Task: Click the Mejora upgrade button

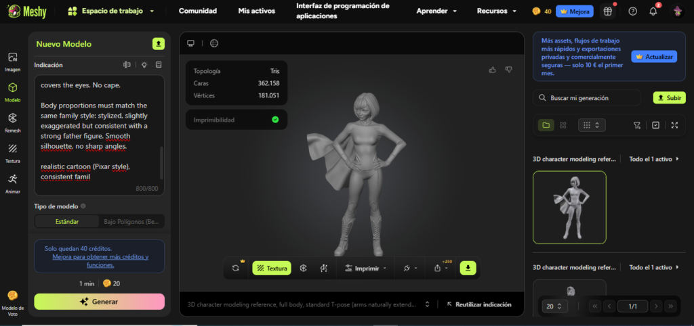Action: coord(575,11)
